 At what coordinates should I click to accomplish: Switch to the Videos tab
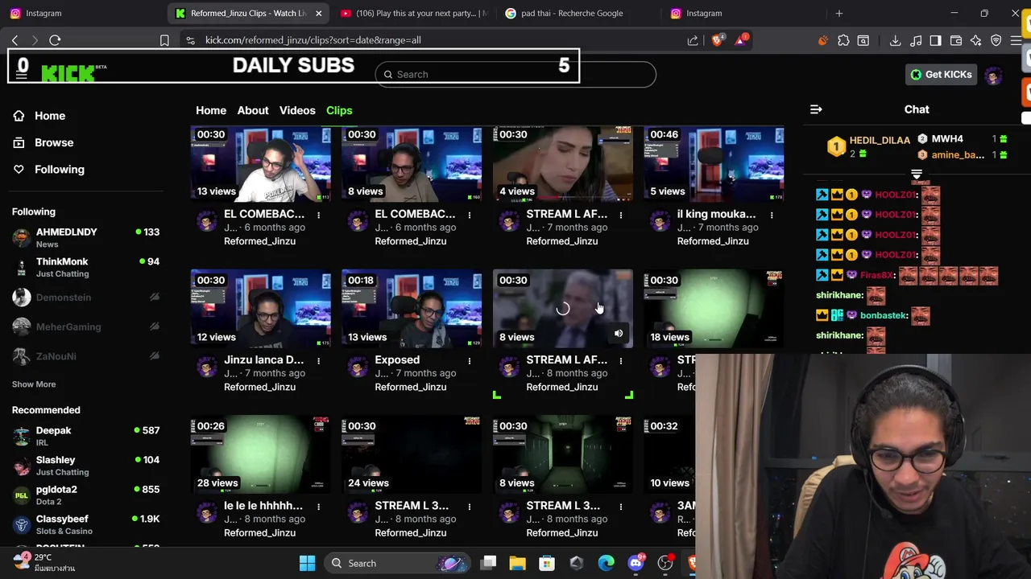297,110
